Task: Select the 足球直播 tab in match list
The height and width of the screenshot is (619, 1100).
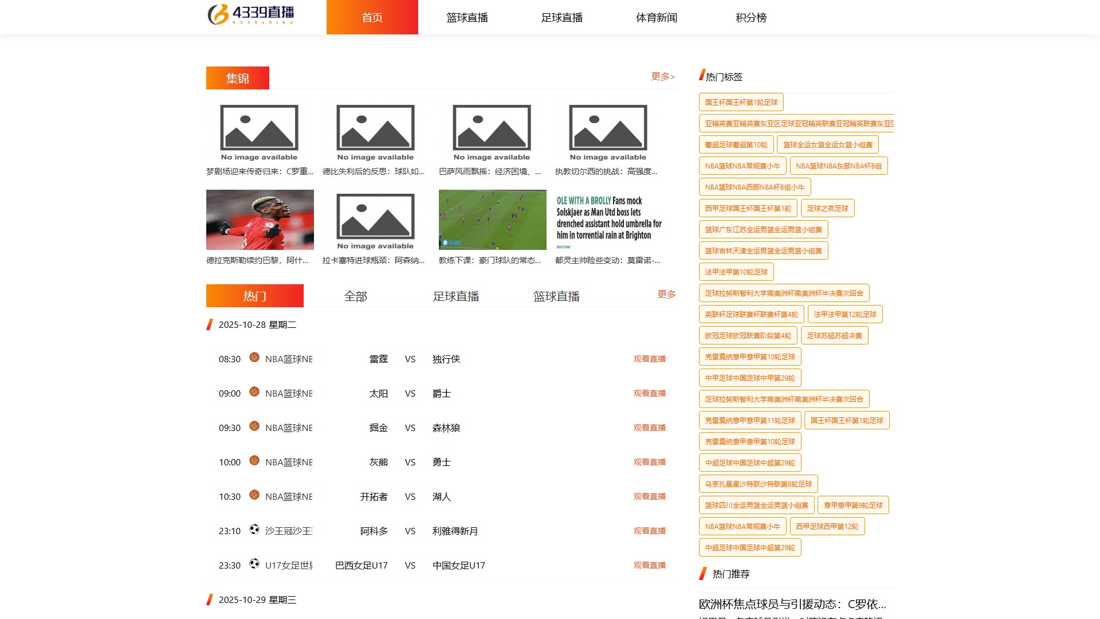Action: (455, 296)
